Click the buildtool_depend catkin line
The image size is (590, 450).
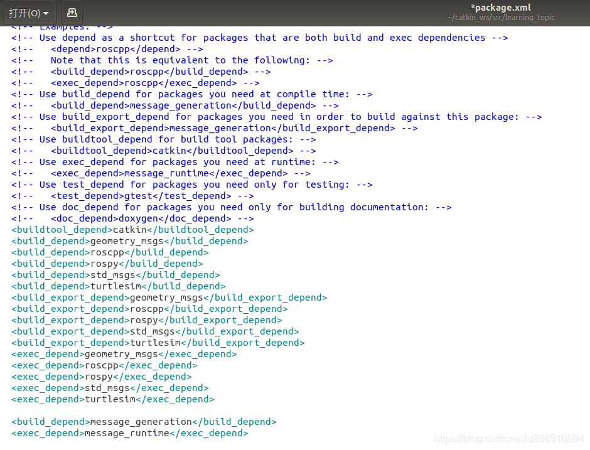[133, 230]
